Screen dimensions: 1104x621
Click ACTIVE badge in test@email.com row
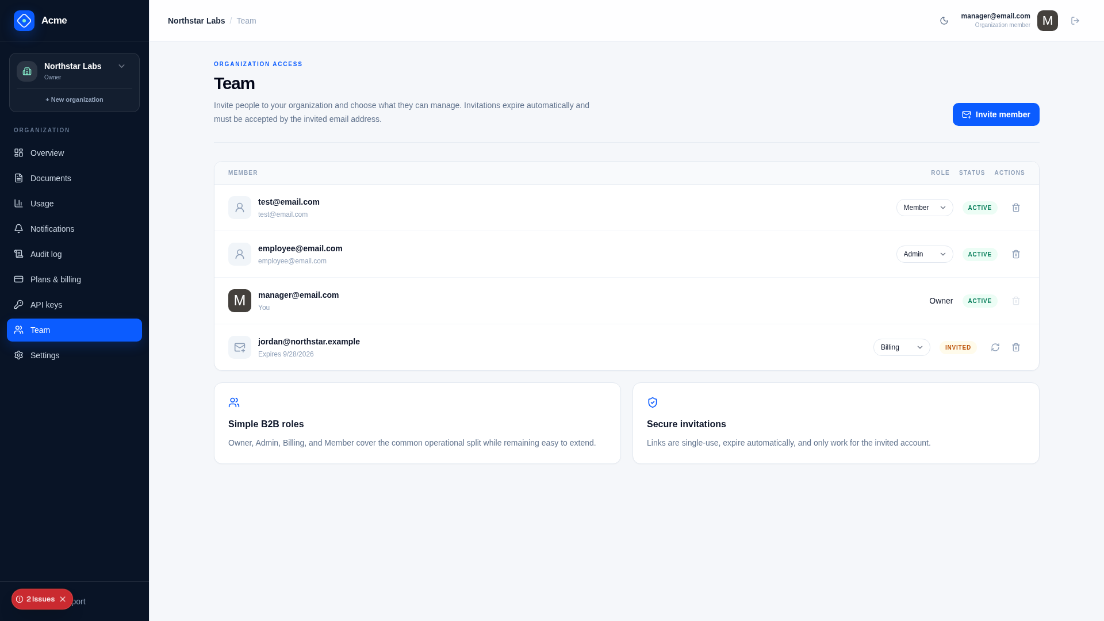(x=980, y=208)
